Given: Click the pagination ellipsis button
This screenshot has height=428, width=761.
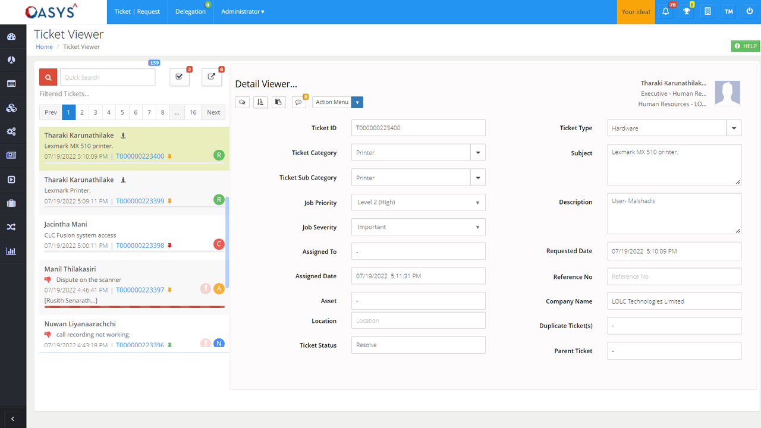Looking at the screenshot, I should pos(177,112).
